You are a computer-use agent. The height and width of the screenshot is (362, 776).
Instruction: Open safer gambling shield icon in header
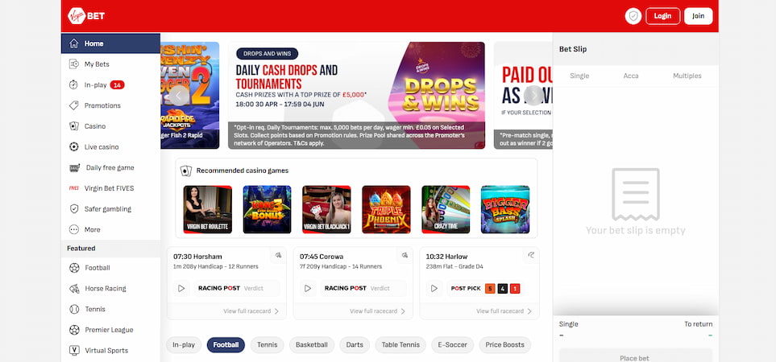(x=633, y=16)
